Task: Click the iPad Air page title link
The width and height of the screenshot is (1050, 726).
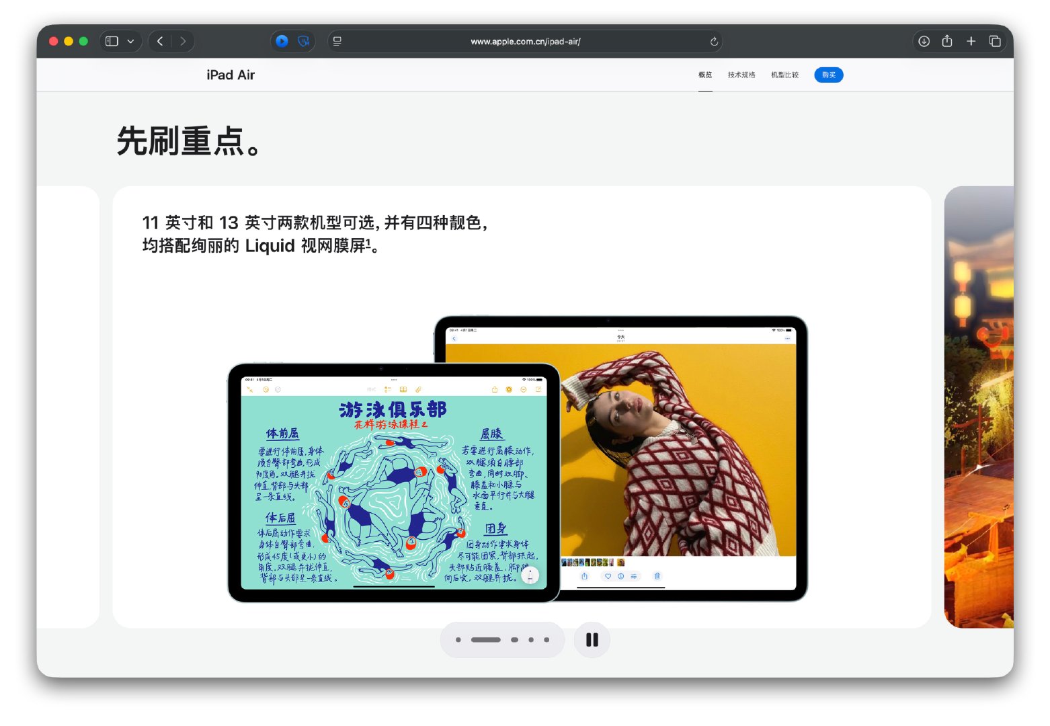Action: tap(231, 75)
